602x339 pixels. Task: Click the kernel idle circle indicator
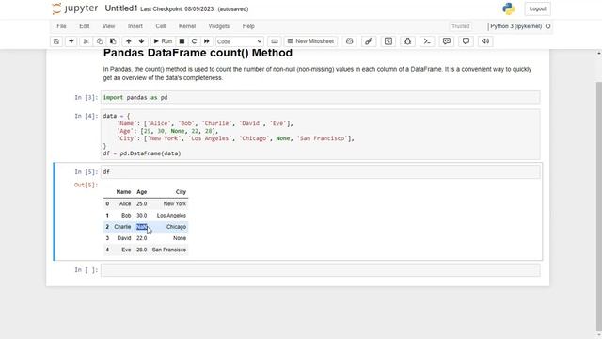(x=547, y=26)
